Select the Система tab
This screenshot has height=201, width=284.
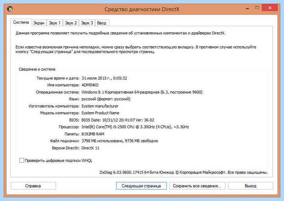click(x=21, y=22)
